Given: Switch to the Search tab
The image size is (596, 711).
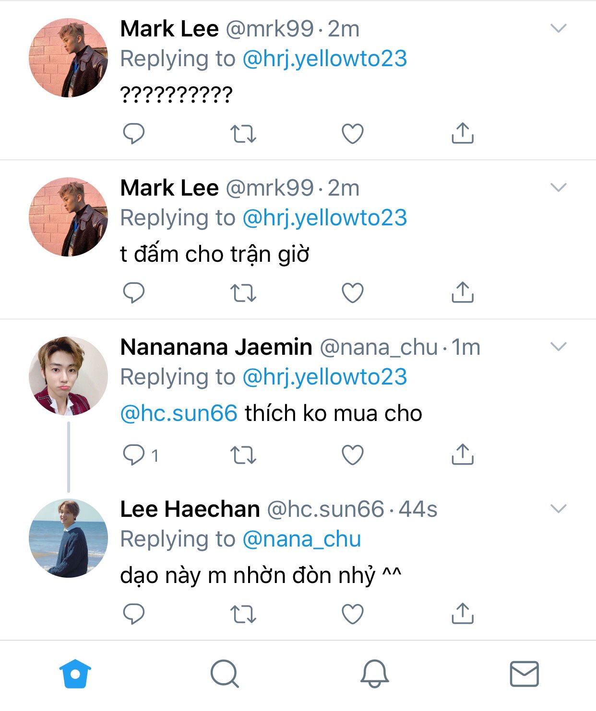Looking at the screenshot, I should (225, 674).
